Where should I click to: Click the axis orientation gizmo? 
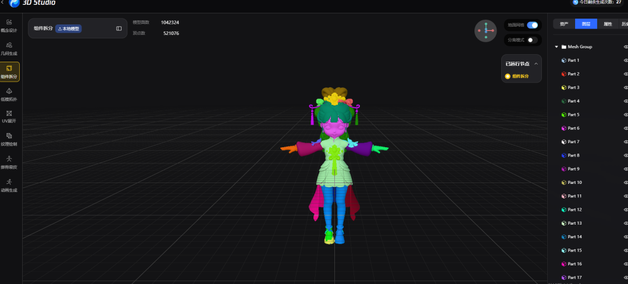(486, 31)
